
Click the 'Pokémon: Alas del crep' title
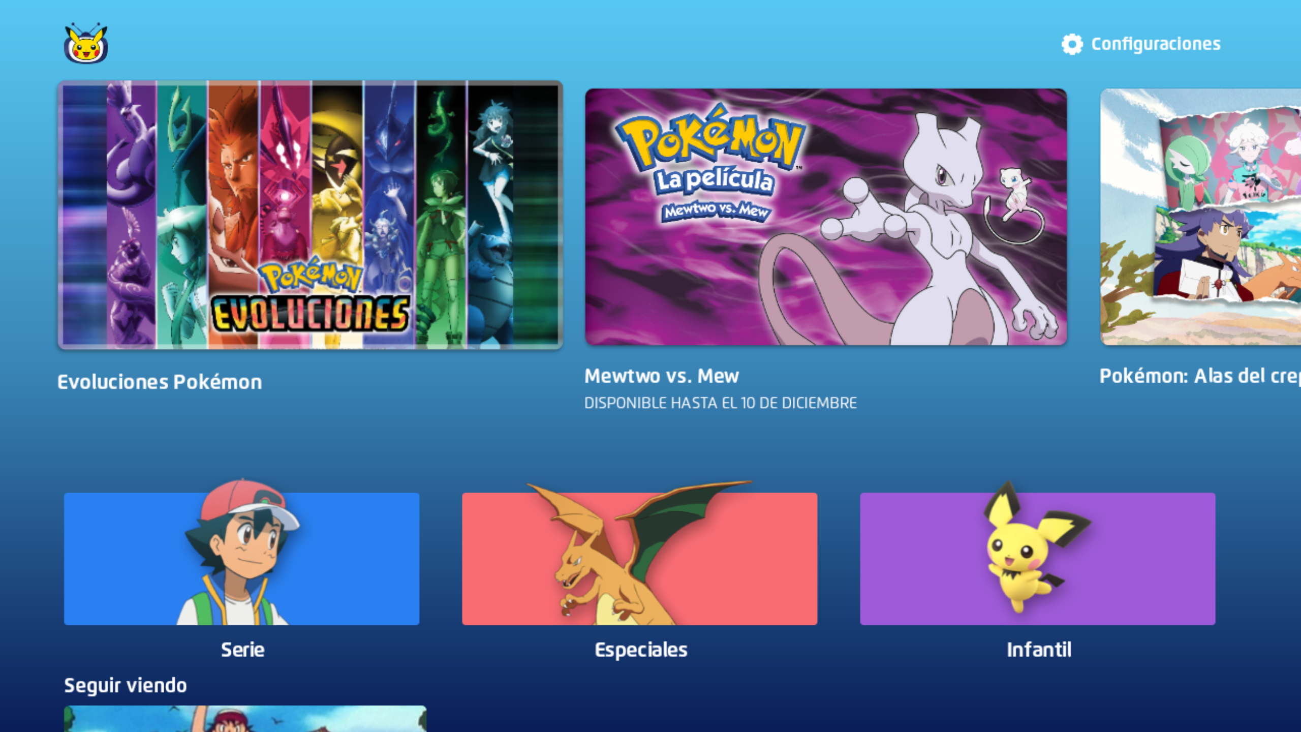tap(1199, 376)
